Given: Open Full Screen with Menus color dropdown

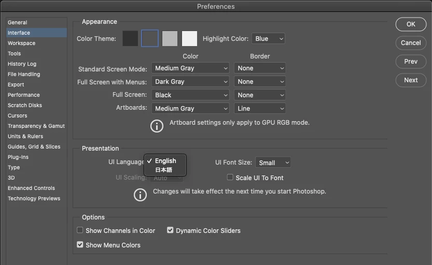Looking at the screenshot, I should 190,82.
